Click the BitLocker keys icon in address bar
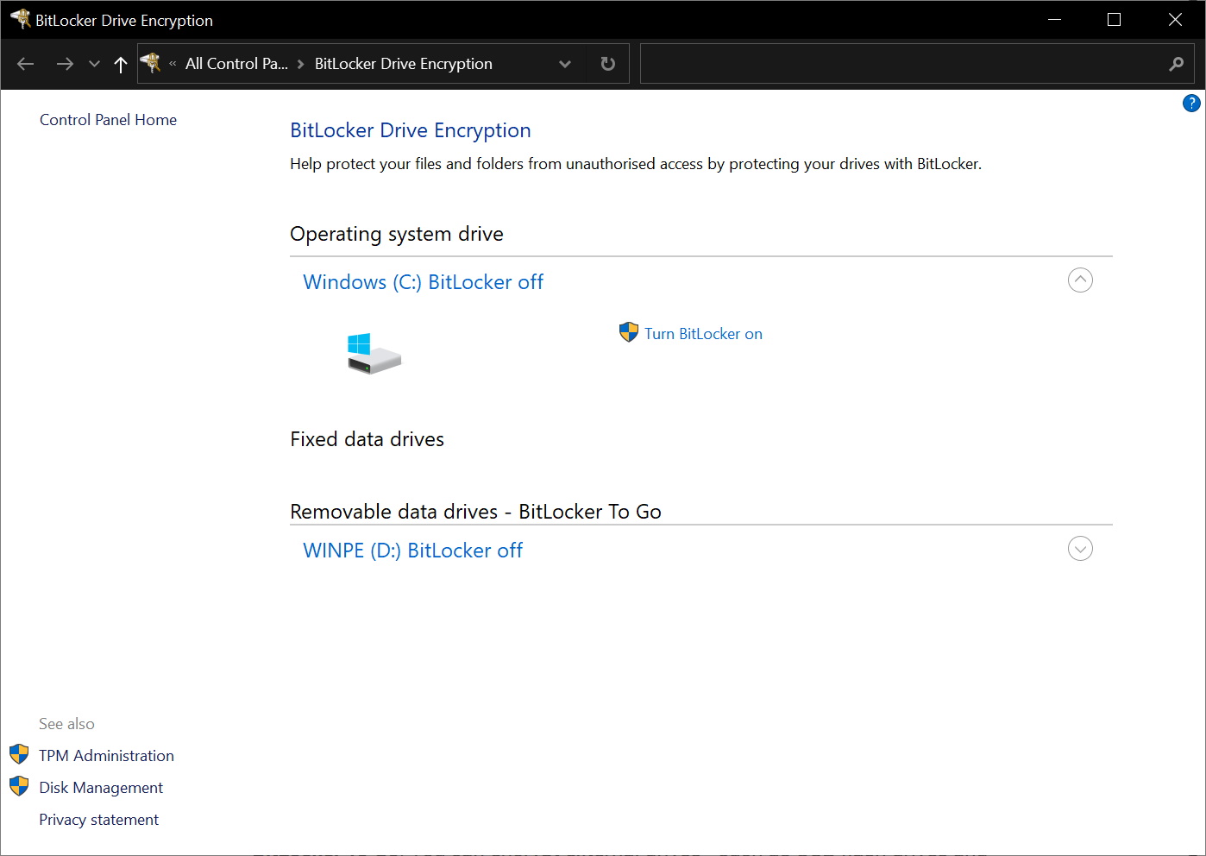This screenshot has width=1206, height=856. click(x=151, y=63)
